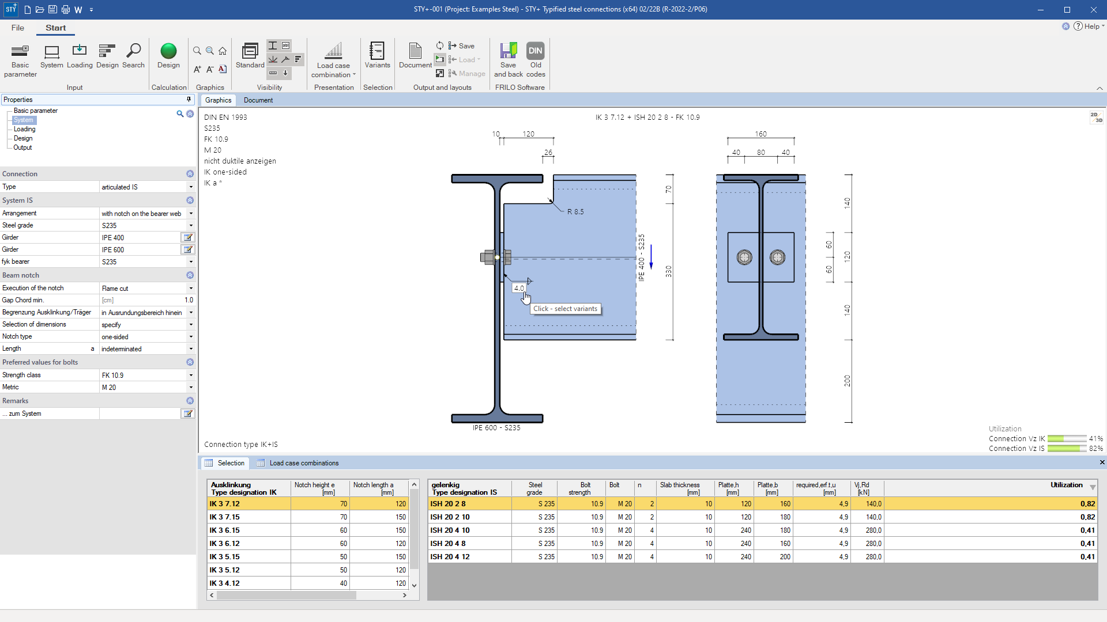This screenshot has height=622, width=1107.
Task: Click the text style icon with red A
Action: (223, 69)
